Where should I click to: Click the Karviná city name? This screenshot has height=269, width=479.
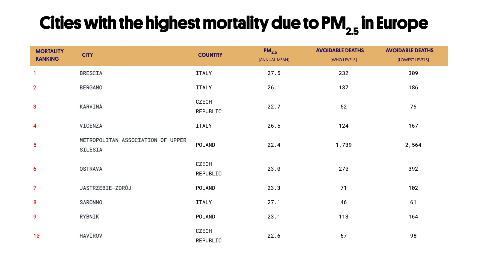[91, 107]
